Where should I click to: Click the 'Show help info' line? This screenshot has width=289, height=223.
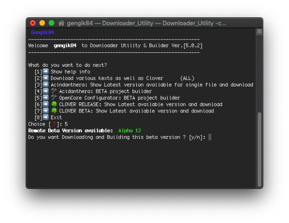(x=70, y=72)
